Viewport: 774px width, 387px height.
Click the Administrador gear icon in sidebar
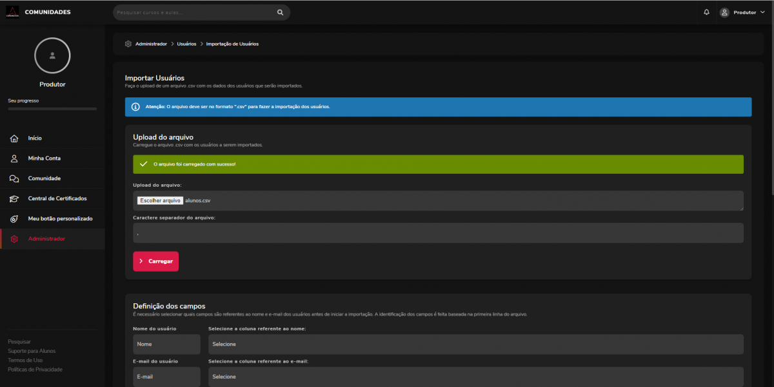[x=14, y=239]
